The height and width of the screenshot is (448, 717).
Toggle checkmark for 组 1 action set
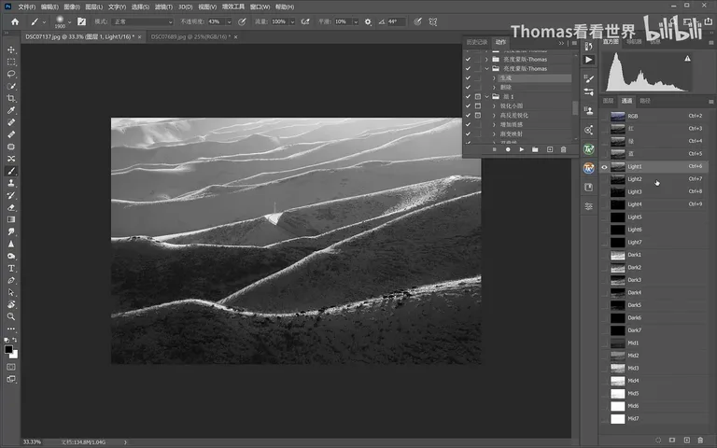point(468,96)
